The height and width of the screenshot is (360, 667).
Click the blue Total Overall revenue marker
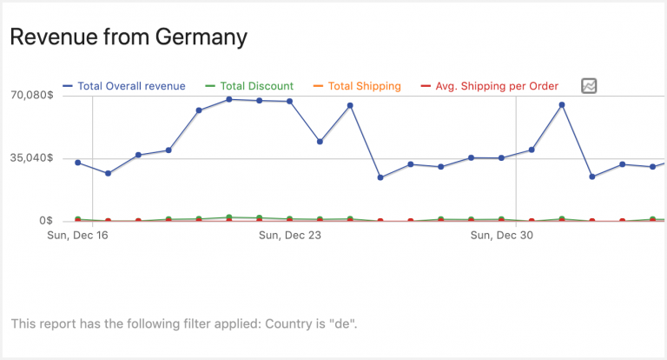pos(69,86)
